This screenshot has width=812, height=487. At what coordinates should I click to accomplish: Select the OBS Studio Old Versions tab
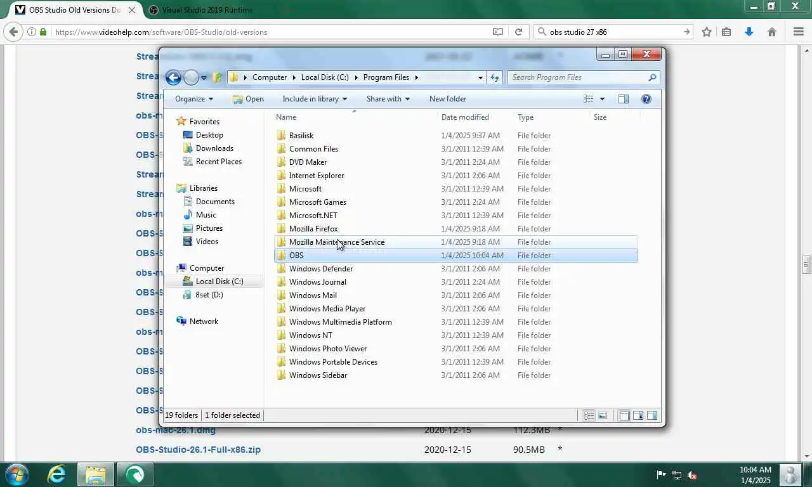pos(75,10)
